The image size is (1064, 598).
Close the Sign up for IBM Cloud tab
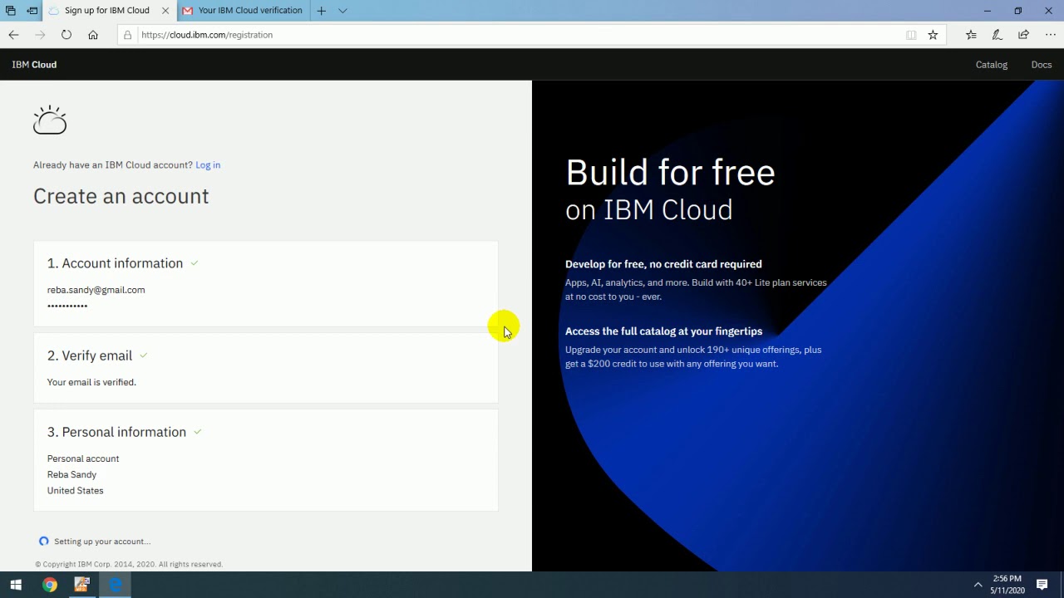coord(165,11)
